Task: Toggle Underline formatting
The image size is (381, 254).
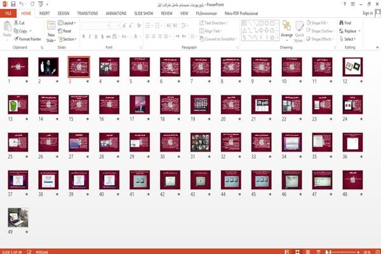Action: click(97, 36)
